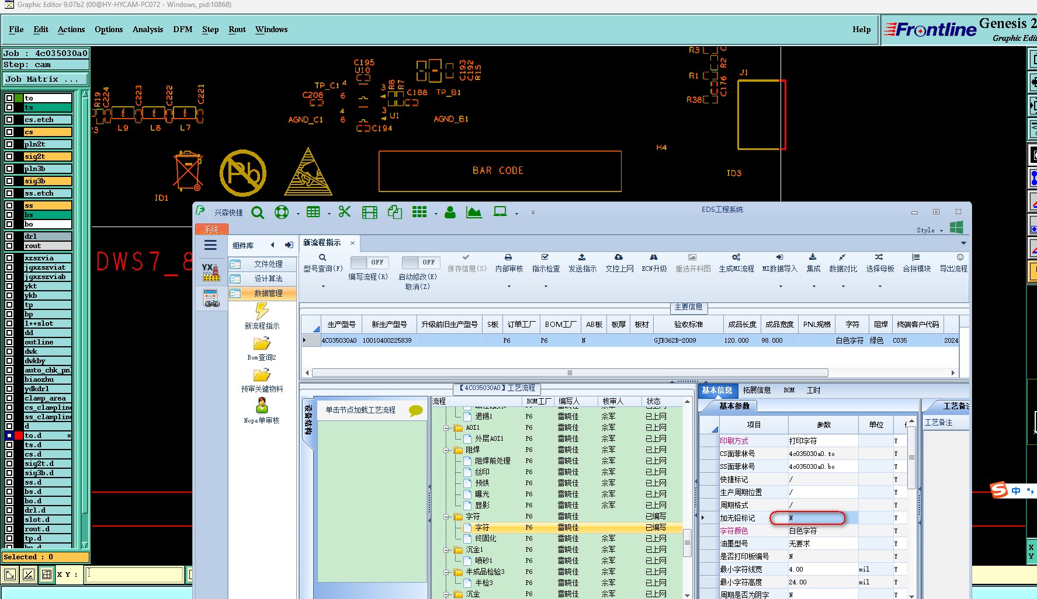Collapse the 字符 folder tree node
Image resolution: width=1037 pixels, height=599 pixels.
pos(446,517)
